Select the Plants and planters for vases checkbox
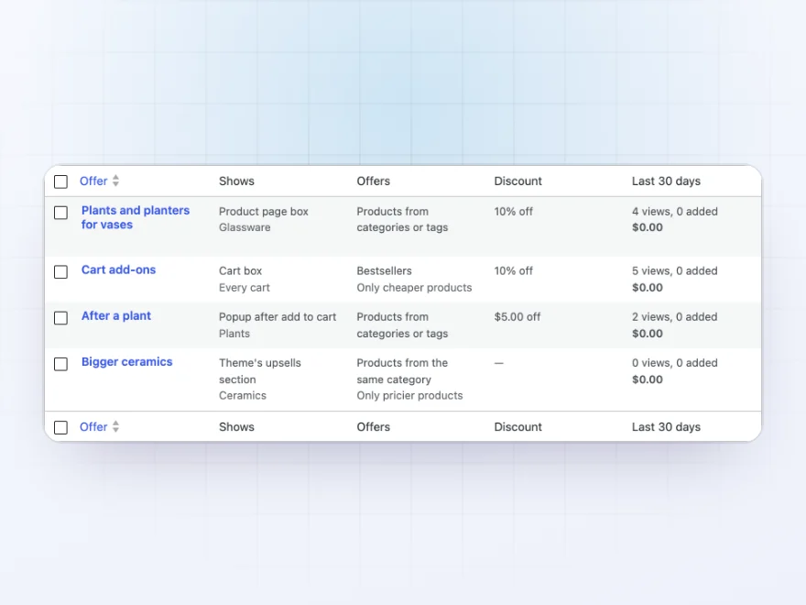Screen dimensions: 806x605 60,213
